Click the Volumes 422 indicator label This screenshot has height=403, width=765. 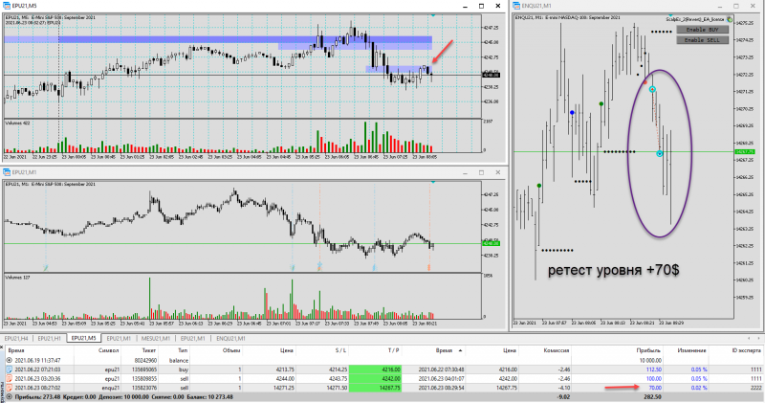click(x=17, y=123)
